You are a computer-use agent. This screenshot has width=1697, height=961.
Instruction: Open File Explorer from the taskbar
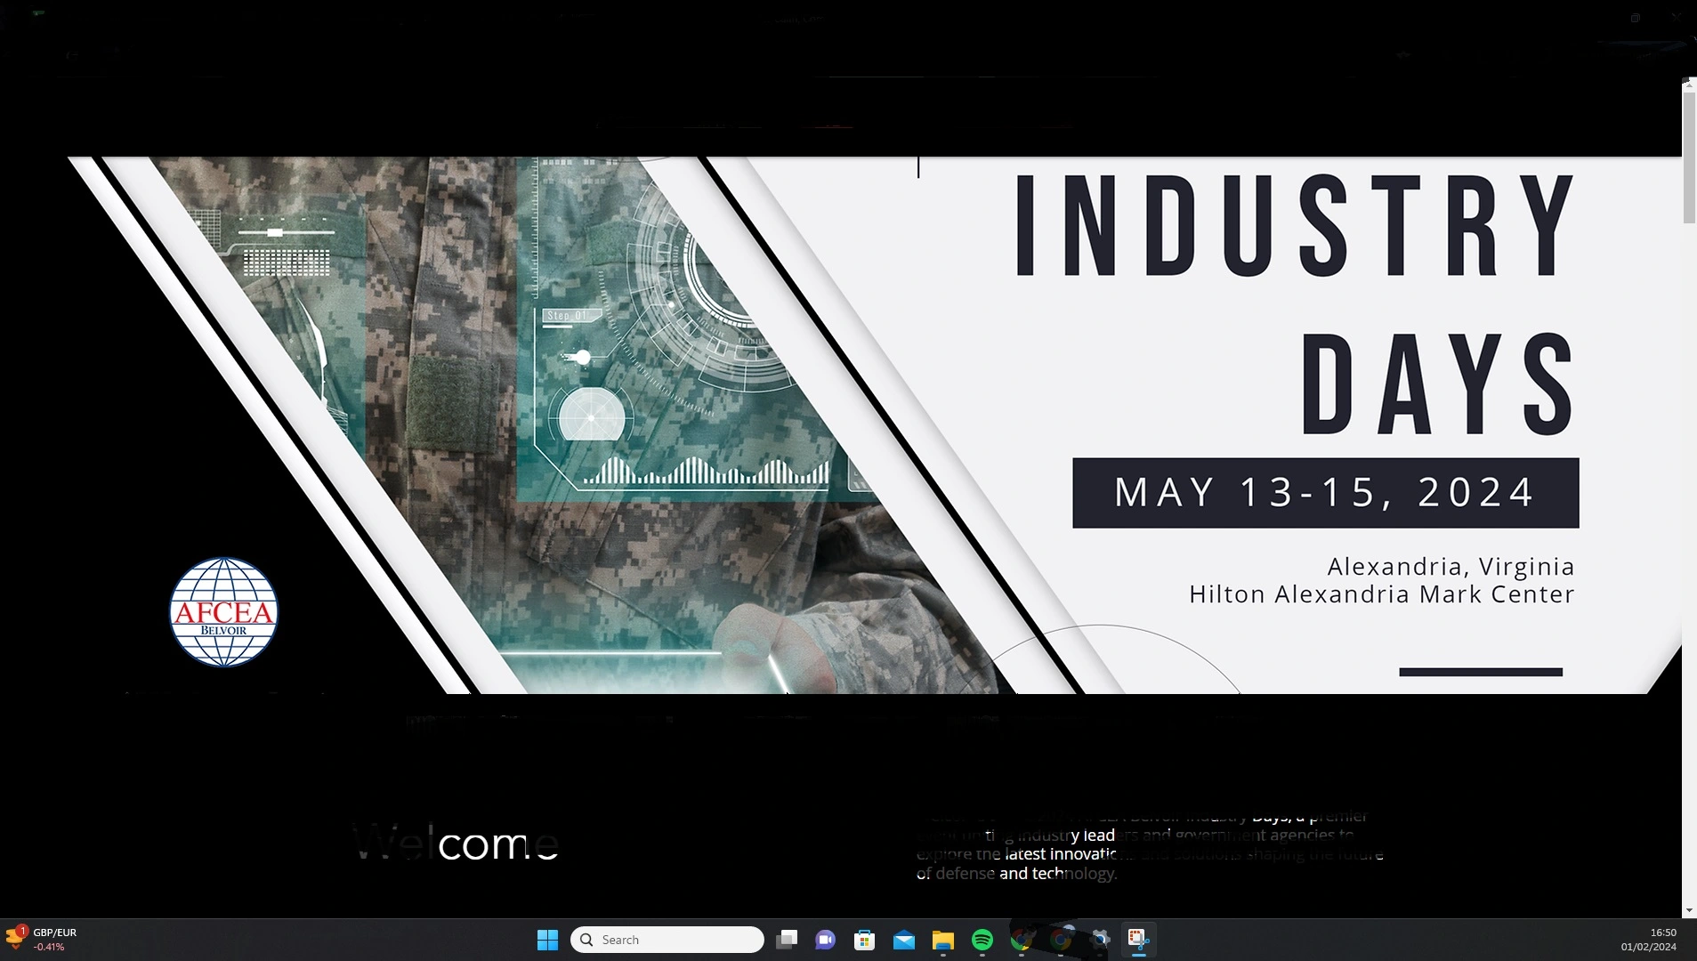[x=943, y=940]
